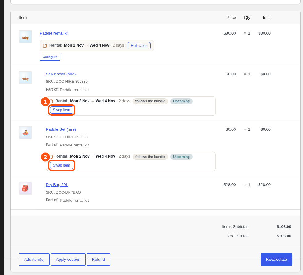The height and width of the screenshot is (275, 303).
Task: Start a Refund for the order
Action: click(x=98, y=260)
